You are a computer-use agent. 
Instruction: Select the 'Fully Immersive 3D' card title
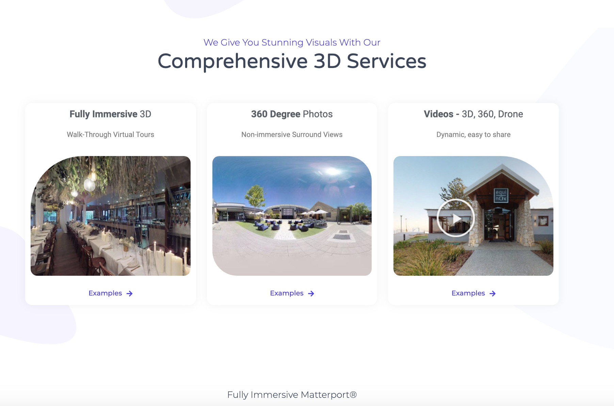coord(110,114)
